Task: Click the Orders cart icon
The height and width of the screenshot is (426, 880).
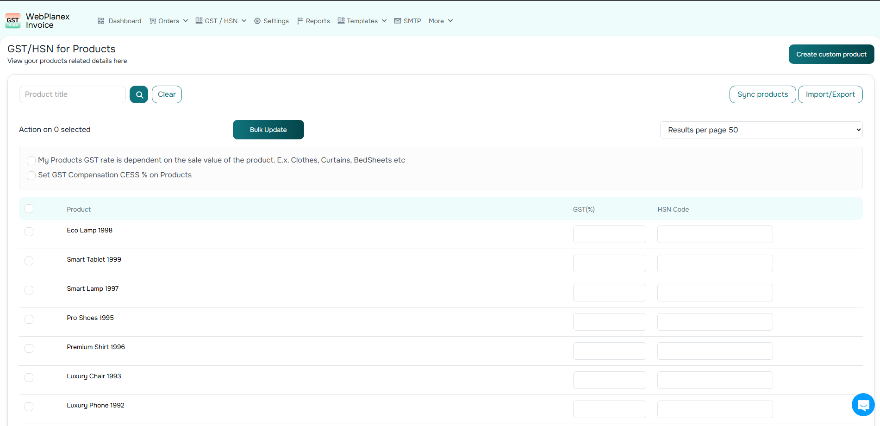Action: [153, 21]
